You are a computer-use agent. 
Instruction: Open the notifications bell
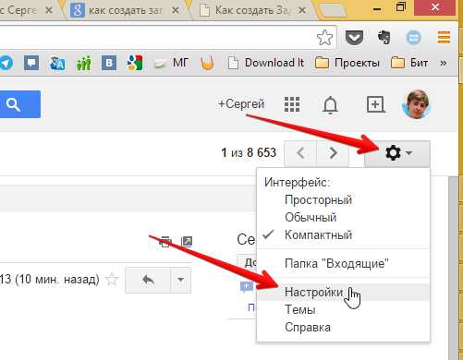[330, 105]
